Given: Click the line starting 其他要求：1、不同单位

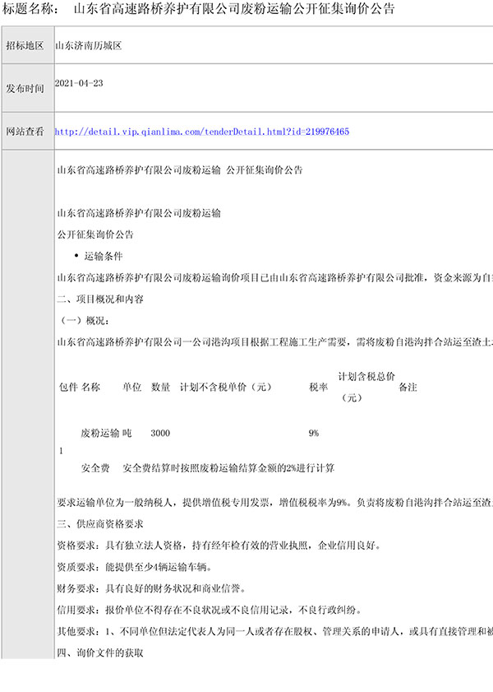Looking at the screenshot, I should point(275,632).
